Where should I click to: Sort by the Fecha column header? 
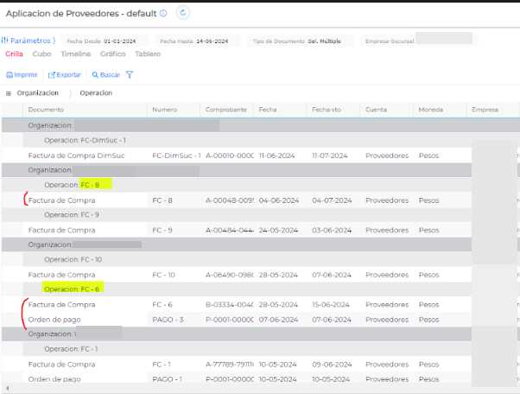click(x=280, y=110)
